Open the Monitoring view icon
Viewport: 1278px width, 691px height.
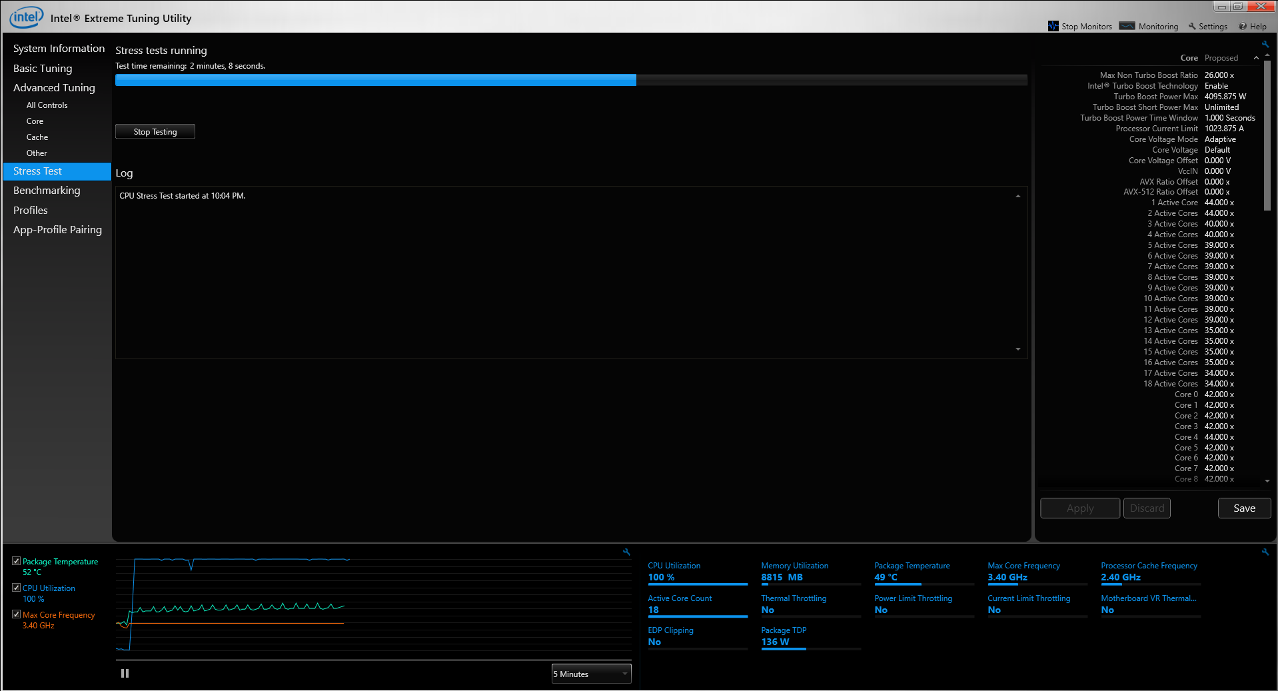(1127, 26)
